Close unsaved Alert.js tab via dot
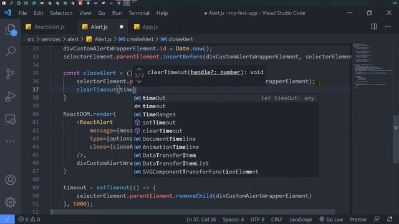399x224 pixels. pyautogui.click(x=122, y=27)
